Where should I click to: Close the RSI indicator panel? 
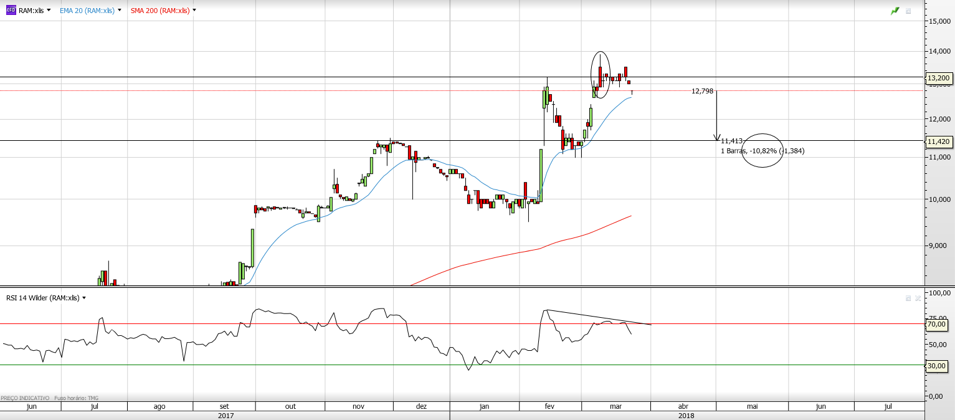coord(918,298)
